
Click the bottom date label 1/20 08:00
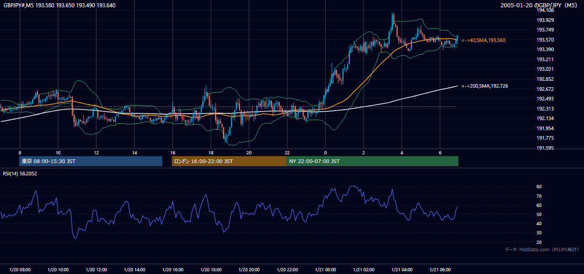point(20,270)
